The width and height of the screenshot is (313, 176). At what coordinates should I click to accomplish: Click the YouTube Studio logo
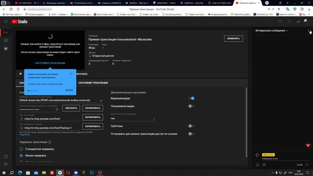click(20, 22)
